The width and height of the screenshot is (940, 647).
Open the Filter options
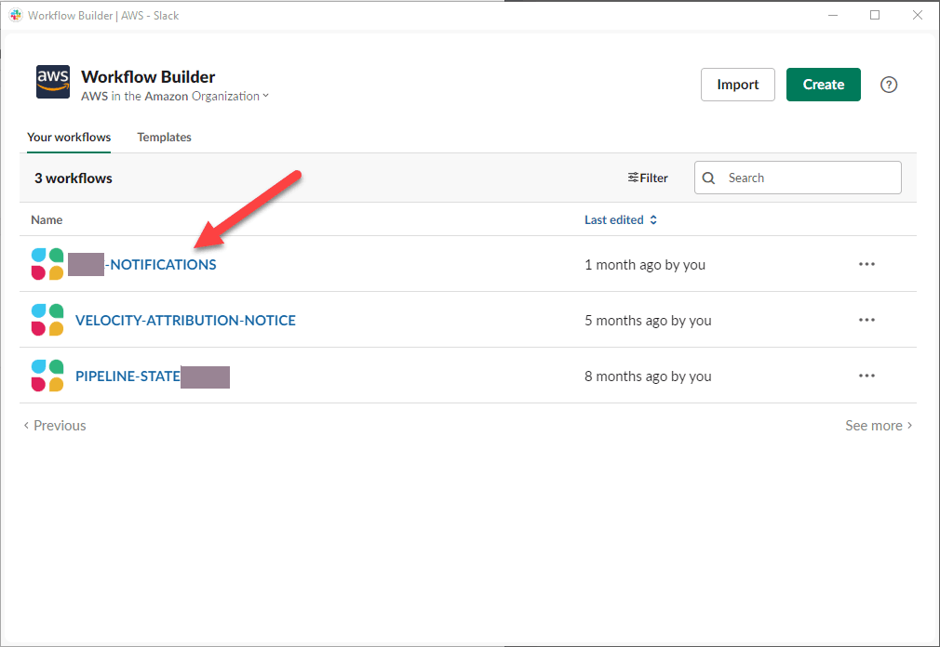(x=648, y=177)
